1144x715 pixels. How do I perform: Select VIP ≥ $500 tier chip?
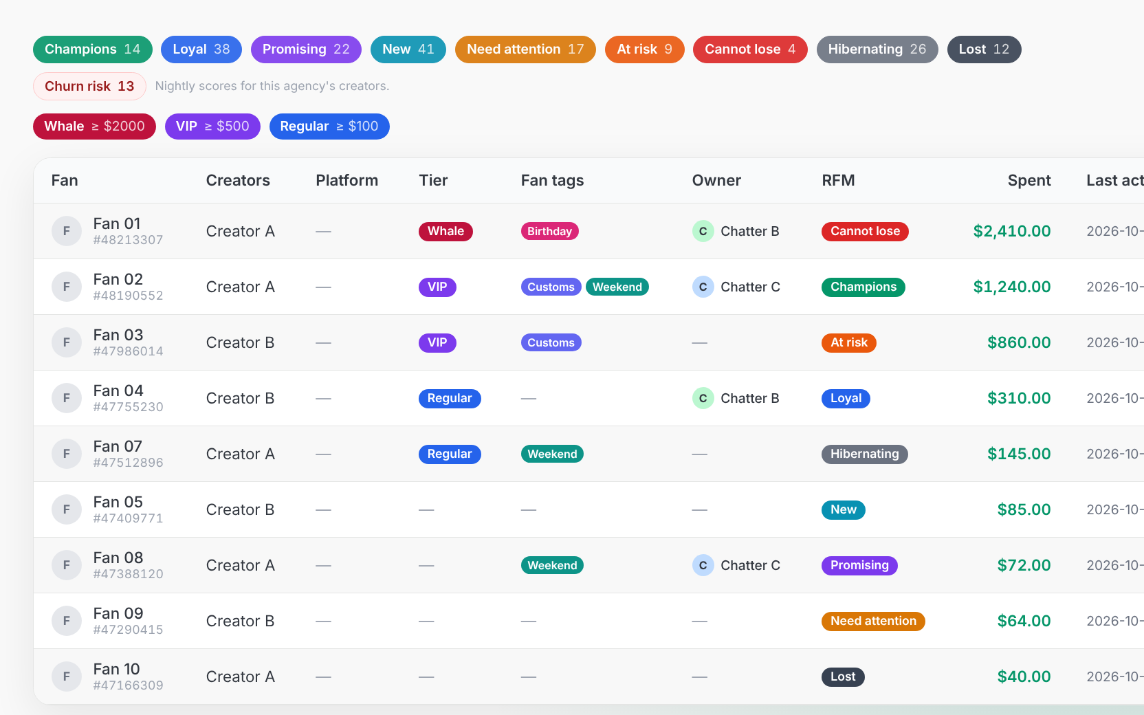[x=212, y=126]
